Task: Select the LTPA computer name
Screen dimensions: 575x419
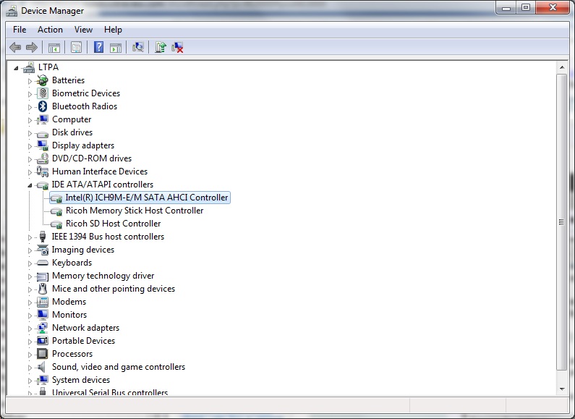Action: tap(48, 67)
